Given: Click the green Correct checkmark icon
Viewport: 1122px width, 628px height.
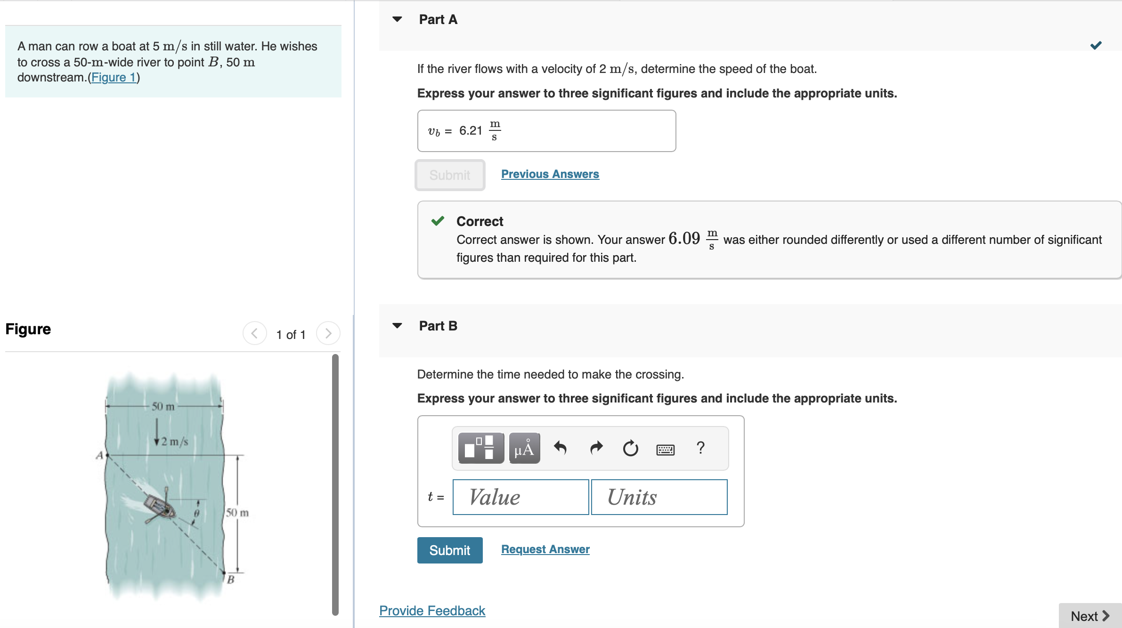Looking at the screenshot, I should pyautogui.click(x=438, y=220).
